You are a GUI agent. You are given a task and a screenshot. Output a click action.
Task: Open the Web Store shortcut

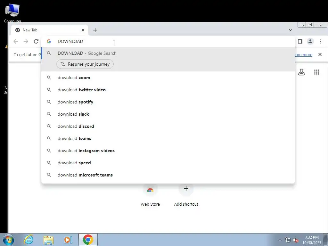tap(150, 195)
